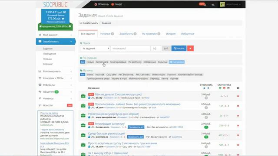This screenshot has height=156, width=278.
Task: Click the blue 'Искать' search button
Action: (x=179, y=48)
